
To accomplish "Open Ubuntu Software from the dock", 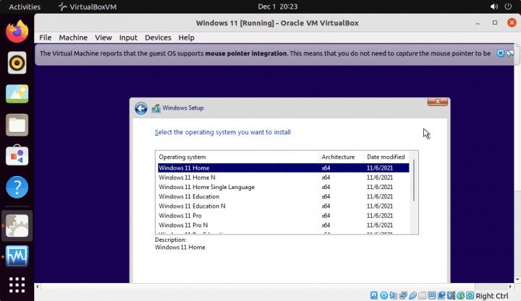I will point(17,156).
